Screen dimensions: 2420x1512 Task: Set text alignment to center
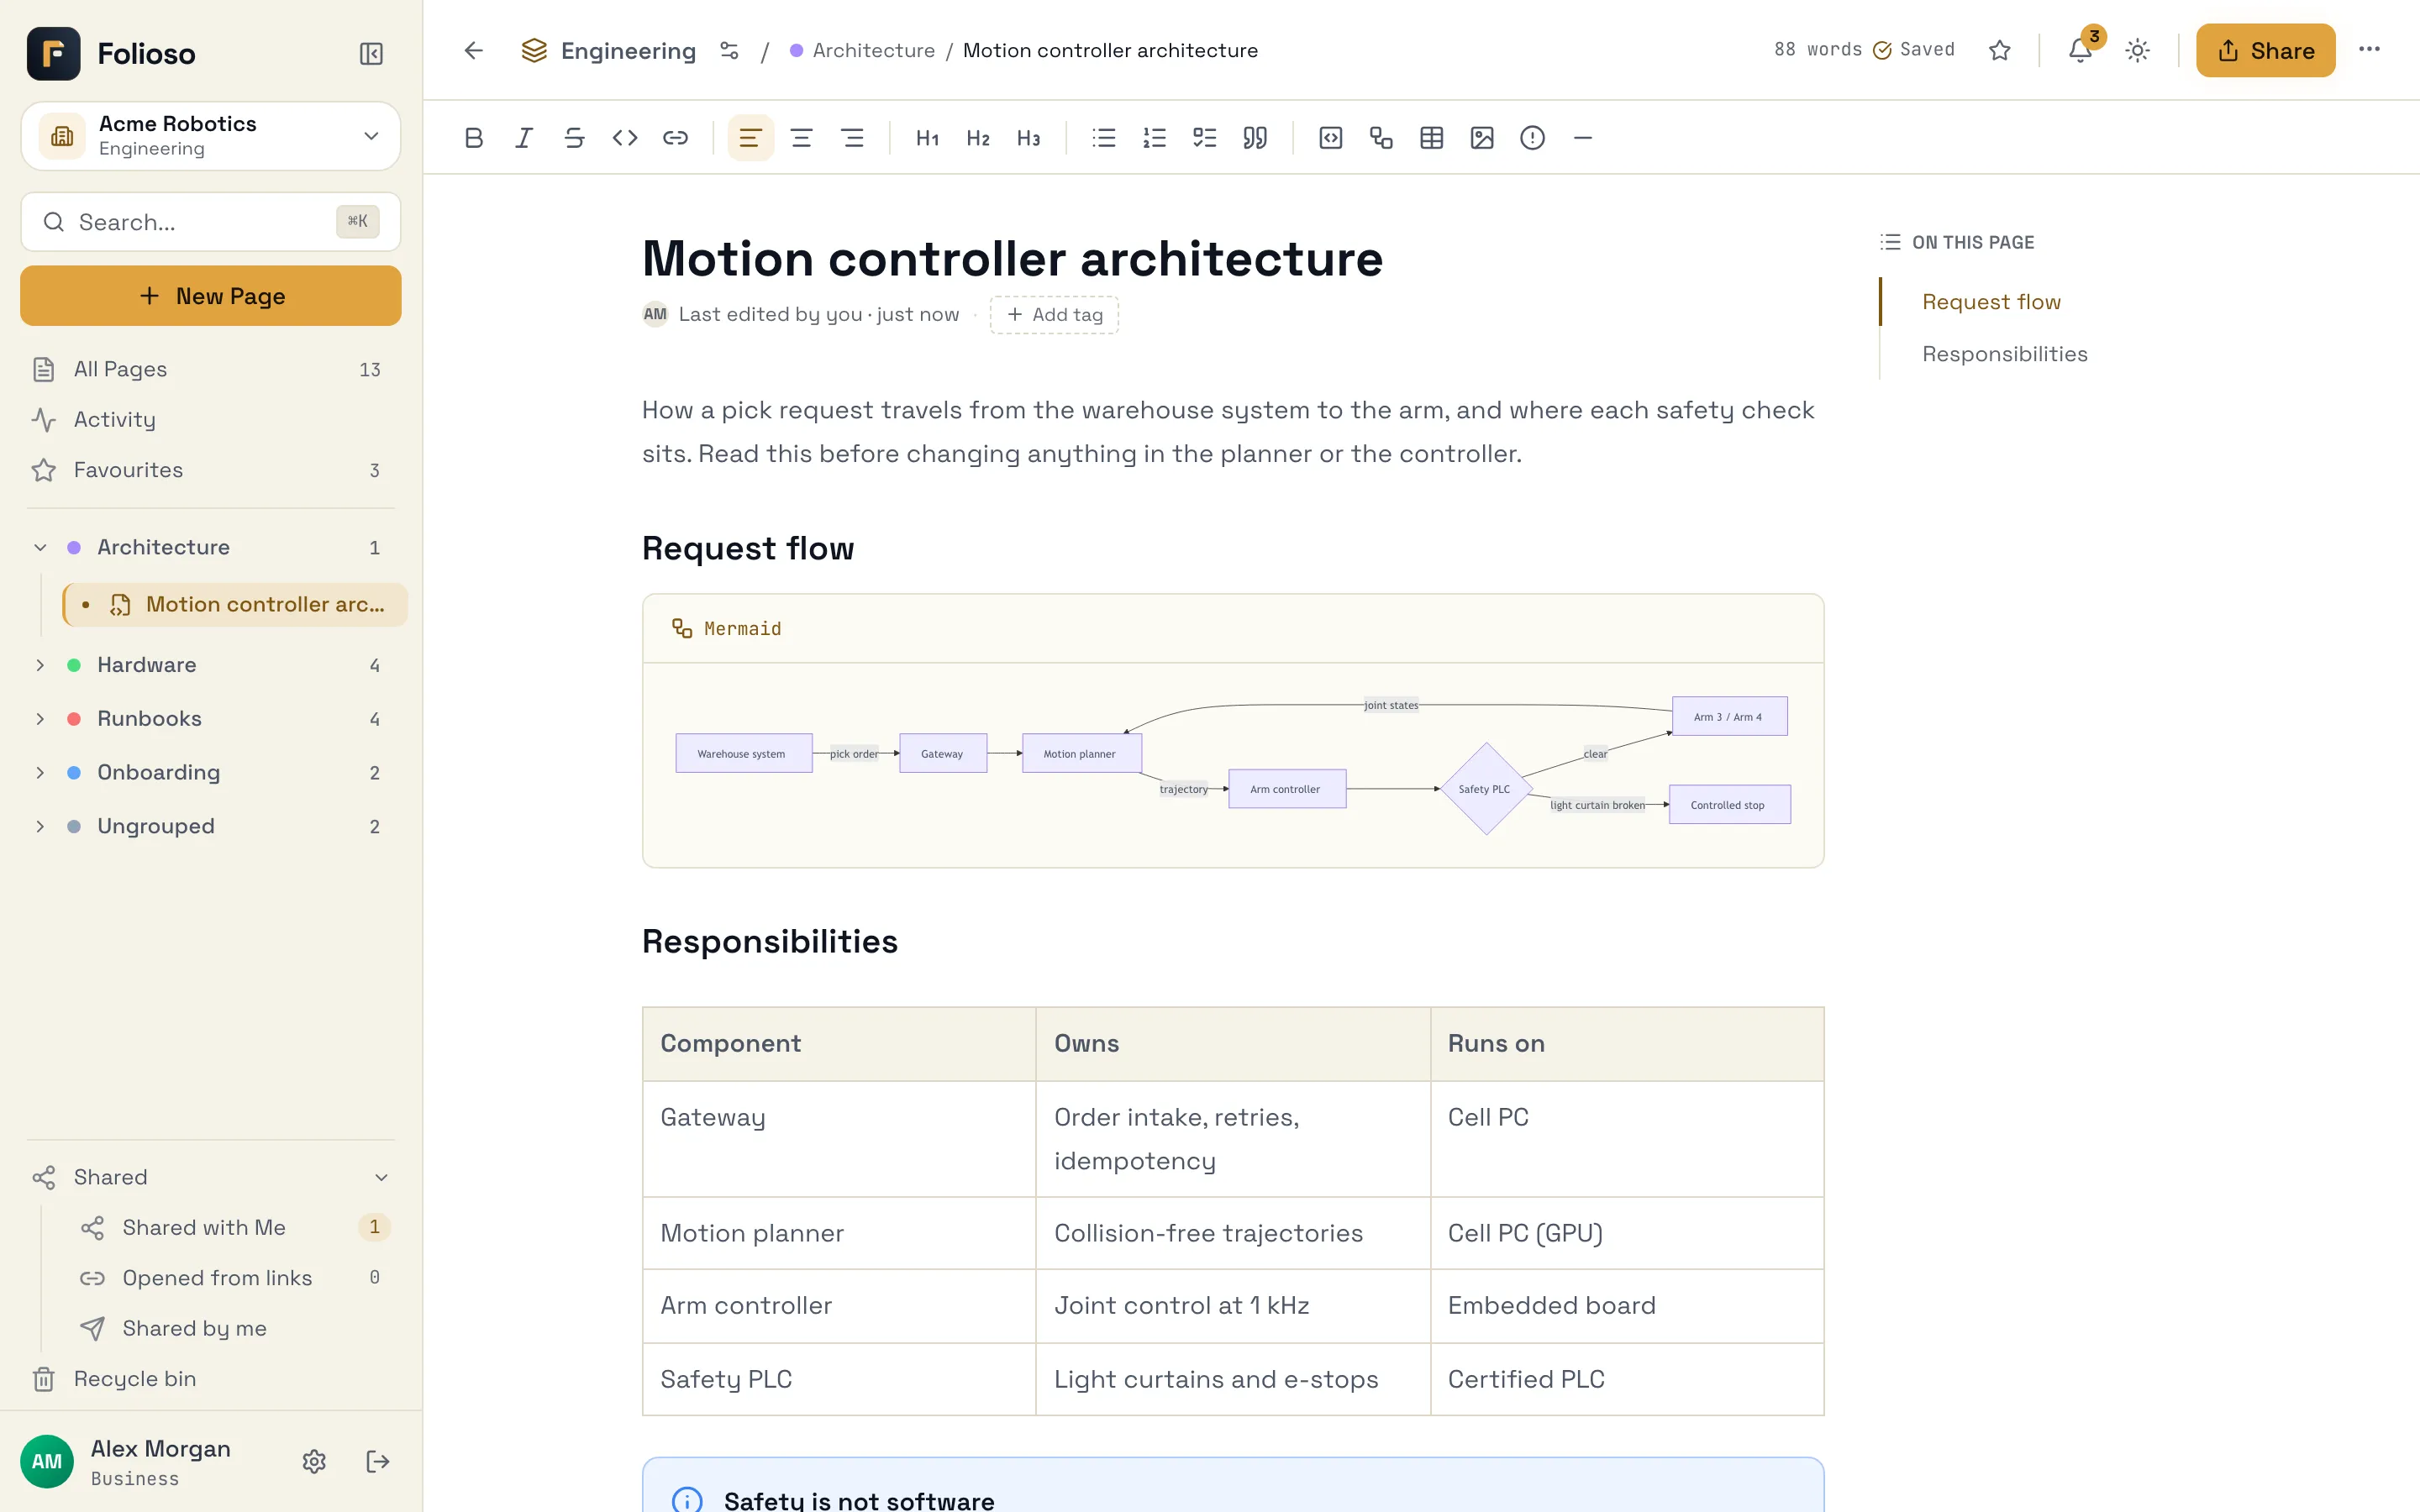click(801, 138)
